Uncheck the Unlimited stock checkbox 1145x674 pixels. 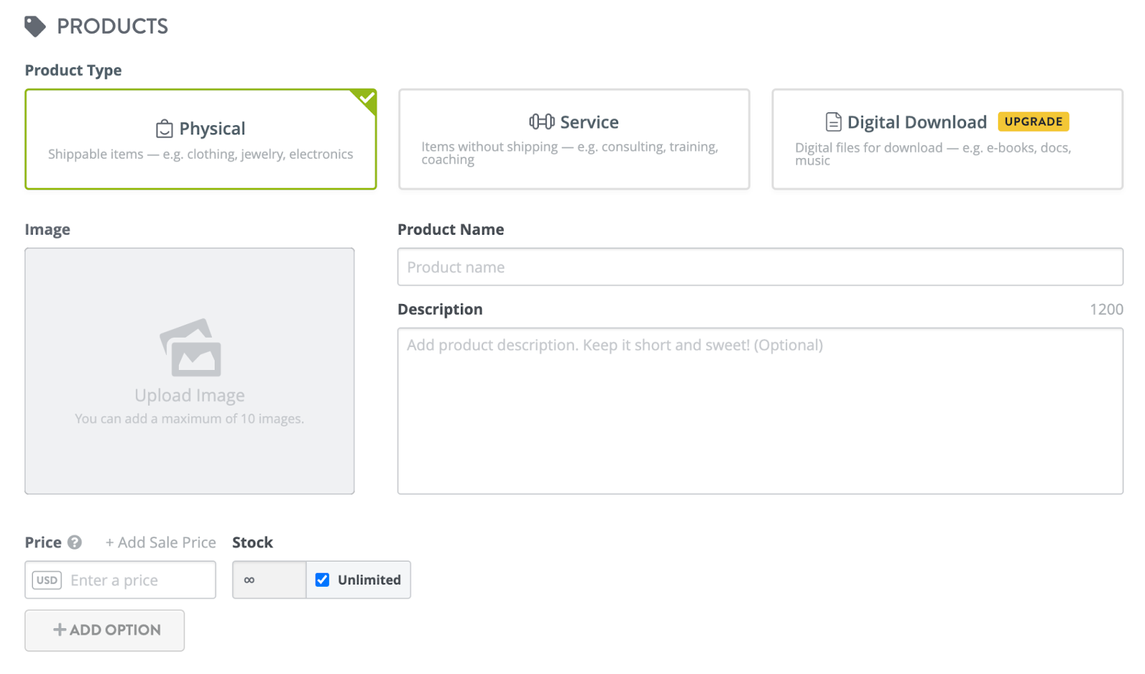pyautogui.click(x=323, y=580)
